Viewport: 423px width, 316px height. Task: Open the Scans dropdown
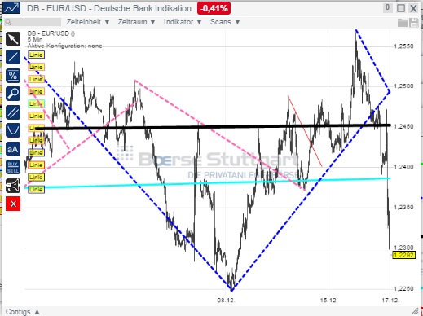pyautogui.click(x=225, y=22)
